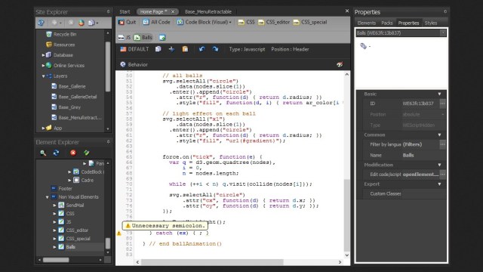The width and height of the screenshot is (483, 272).
Task: Collapse the Expert properties section
Action: click(439, 184)
